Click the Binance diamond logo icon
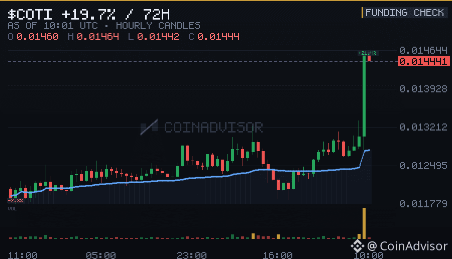The image size is (452, 259). 357,246
